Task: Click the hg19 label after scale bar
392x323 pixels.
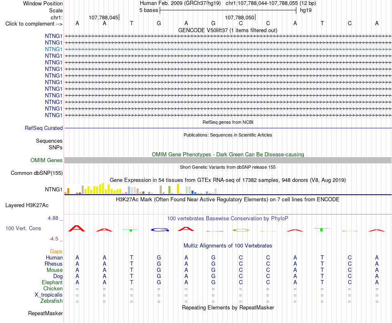Action: pos(306,10)
